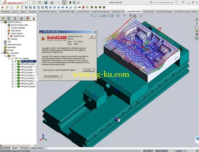
Task: Expand the HSR_HMP_target operation node
Action: (12, 61)
